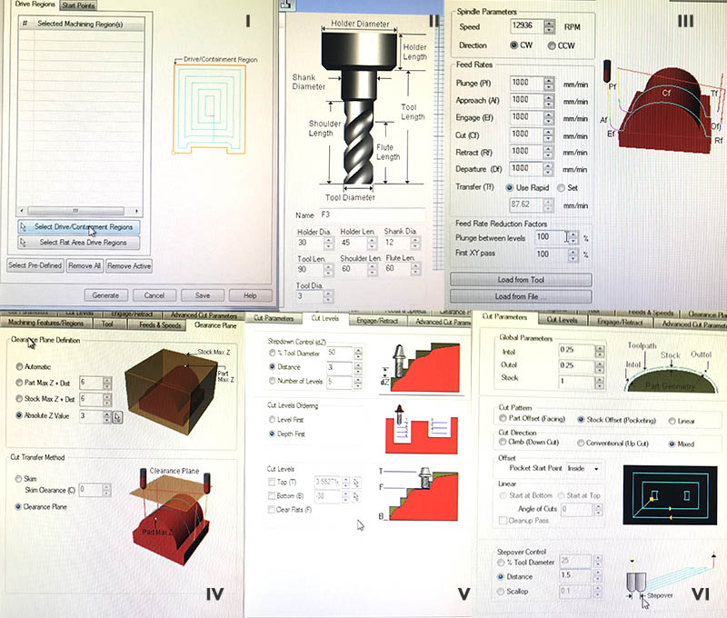727x618 pixels.
Task: Click Load from Tool button
Action: point(521,280)
